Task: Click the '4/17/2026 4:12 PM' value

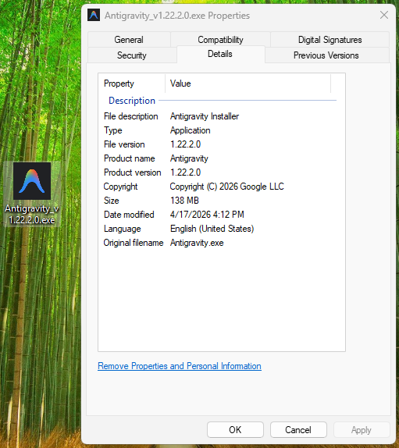Action: click(x=207, y=215)
